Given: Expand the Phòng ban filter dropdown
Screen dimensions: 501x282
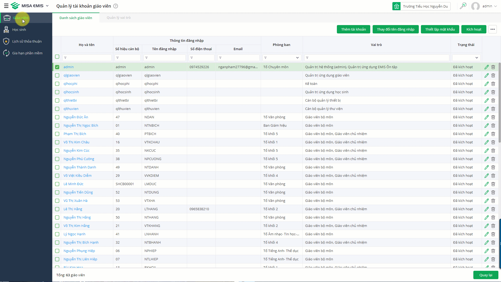Looking at the screenshot, I should coord(297,58).
